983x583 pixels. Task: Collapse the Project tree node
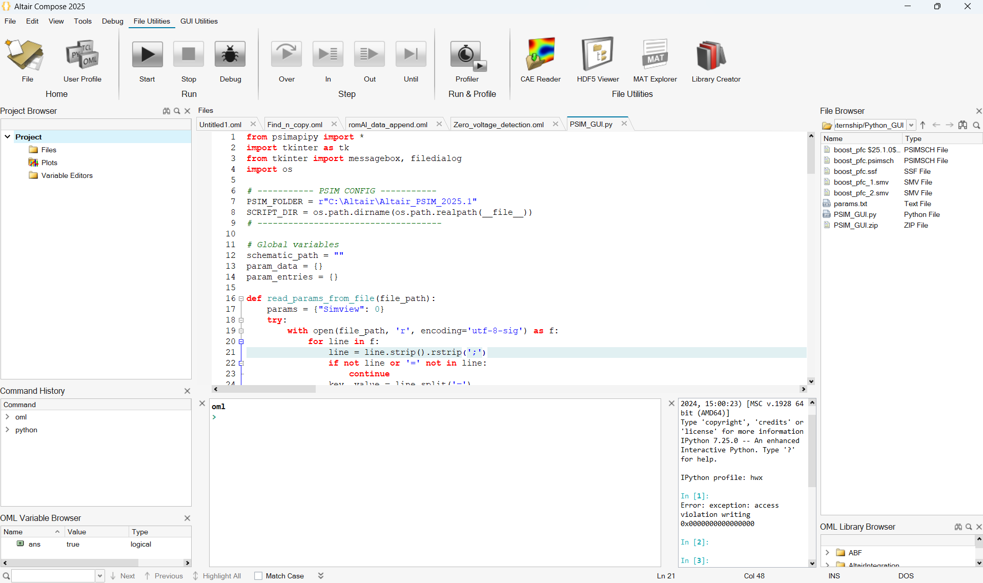pyautogui.click(x=8, y=137)
